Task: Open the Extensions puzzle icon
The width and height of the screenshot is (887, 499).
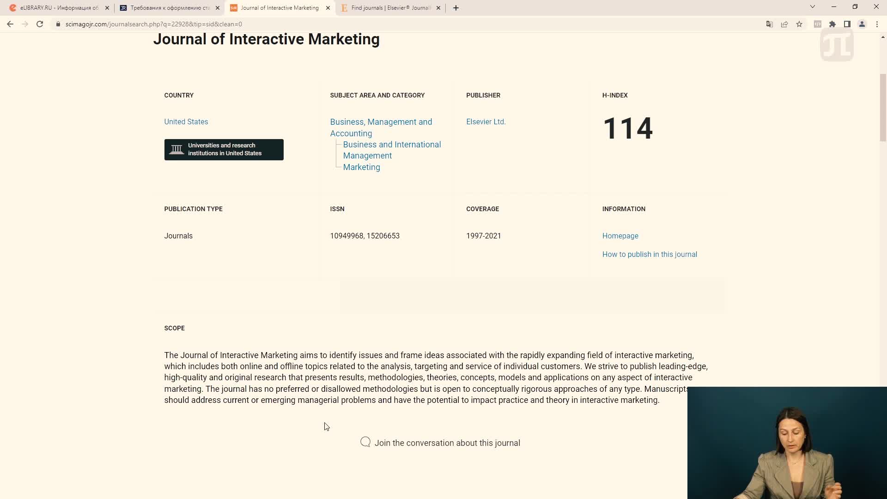Action: pyautogui.click(x=832, y=24)
